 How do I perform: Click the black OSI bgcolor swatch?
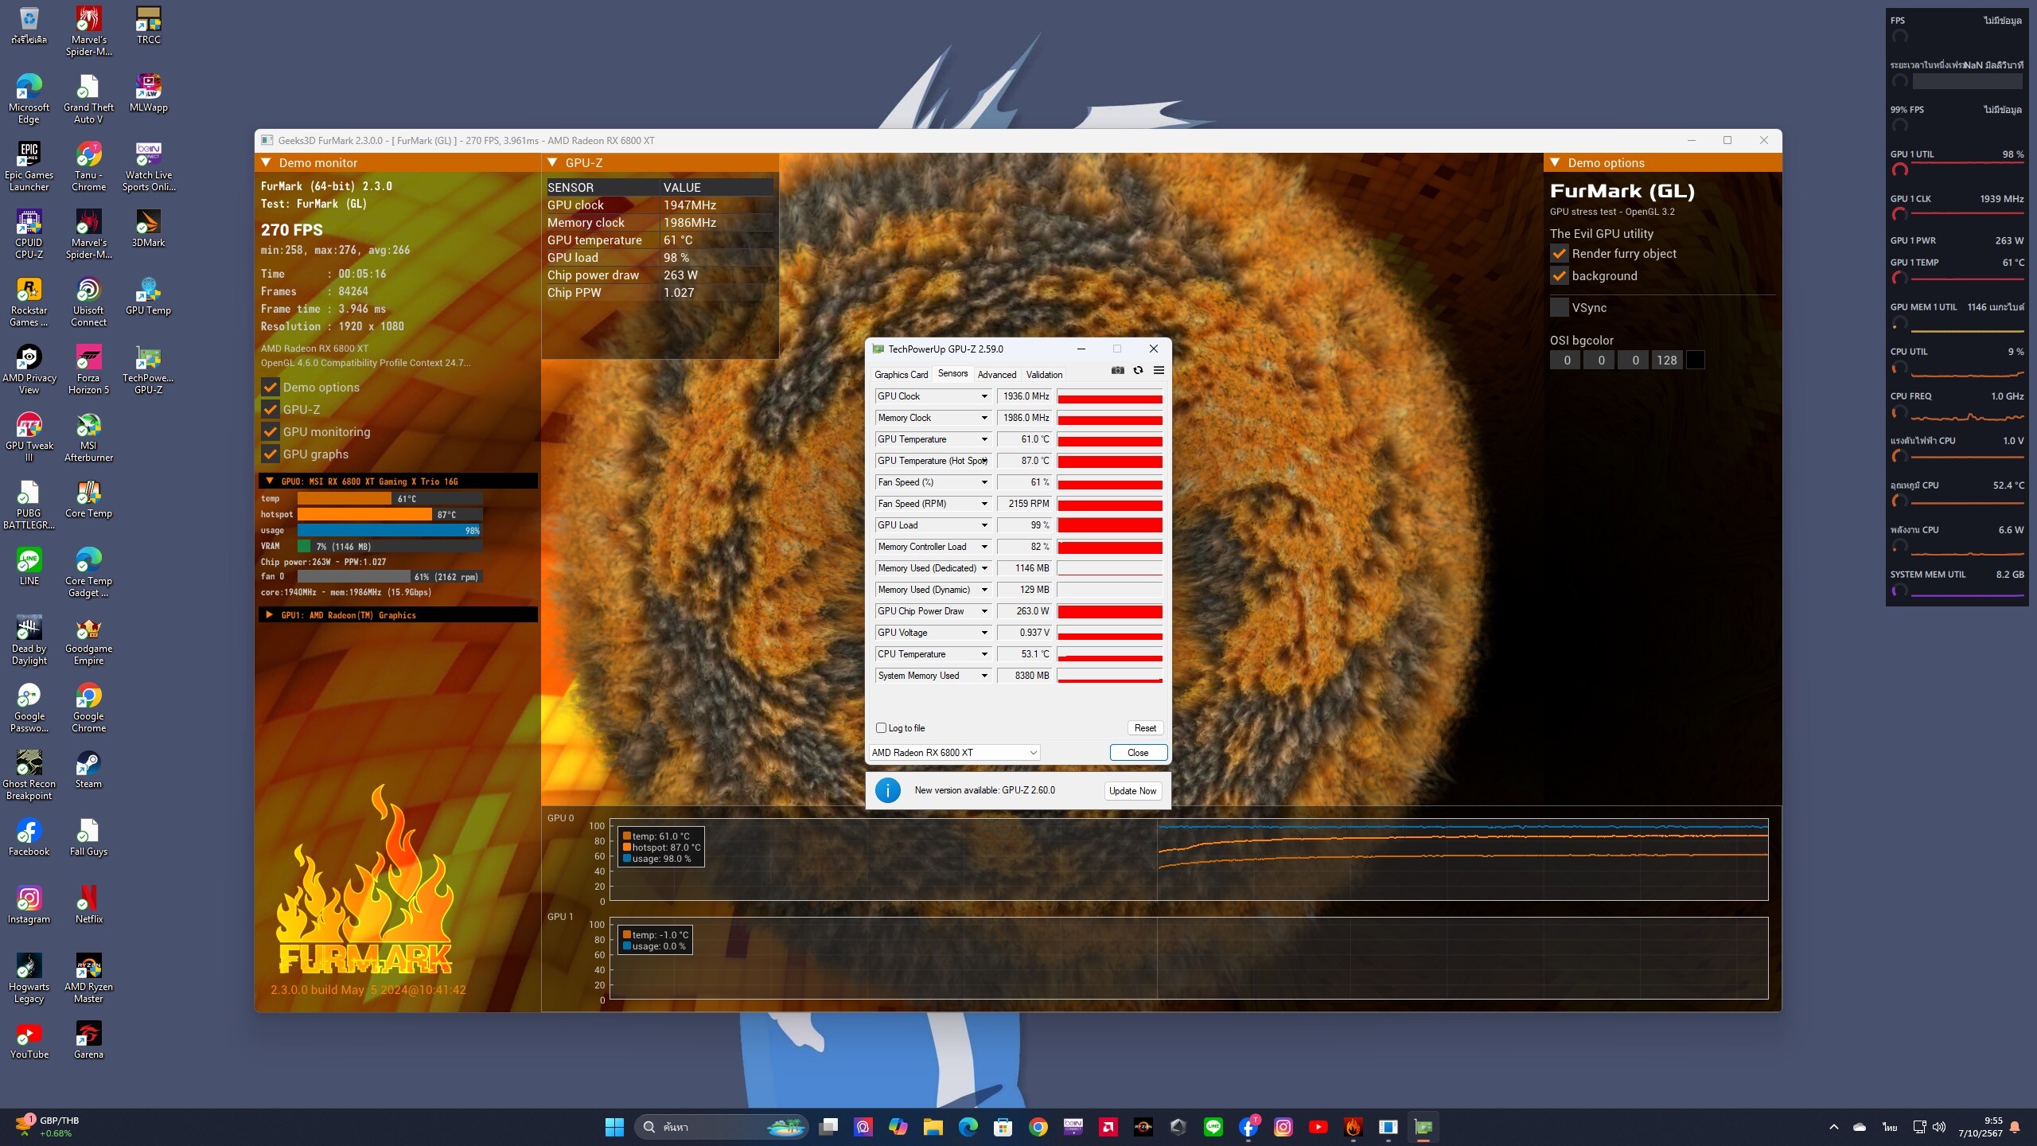pos(1696,361)
